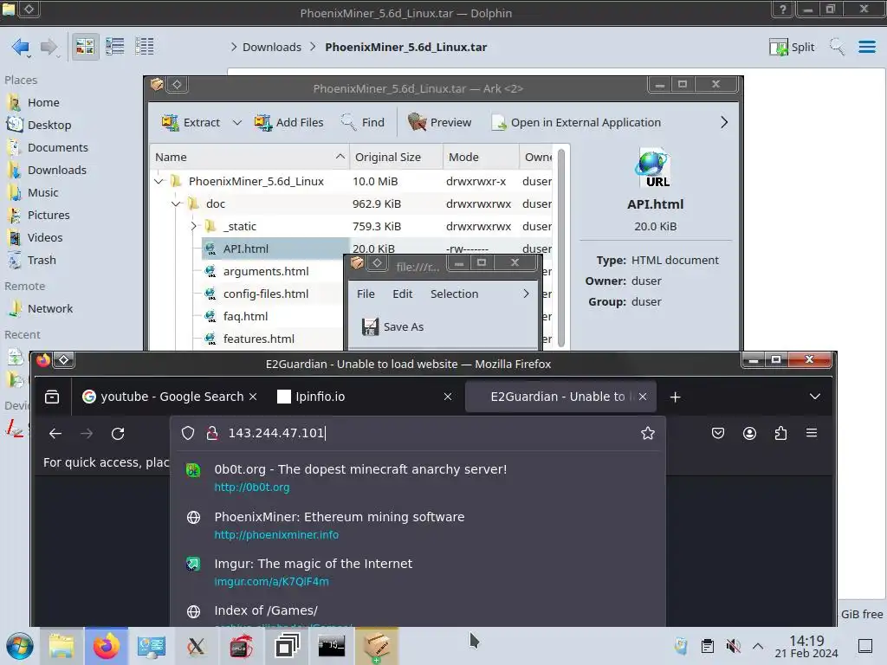Bookmark page with star icon

[x=648, y=433]
